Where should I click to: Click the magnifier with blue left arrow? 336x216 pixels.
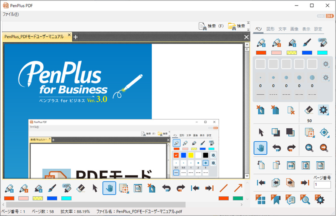(x=309, y=148)
